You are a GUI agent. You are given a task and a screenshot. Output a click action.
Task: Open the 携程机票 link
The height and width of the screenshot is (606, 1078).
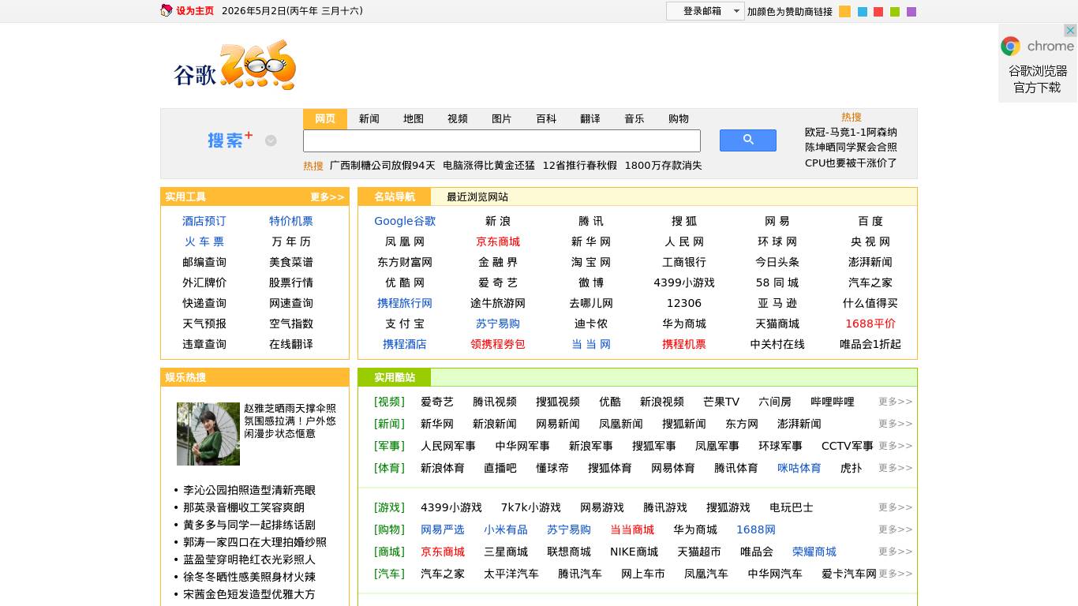point(684,344)
